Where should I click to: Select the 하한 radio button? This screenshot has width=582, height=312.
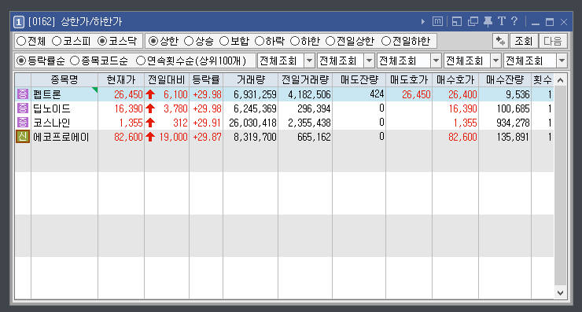[x=295, y=41]
